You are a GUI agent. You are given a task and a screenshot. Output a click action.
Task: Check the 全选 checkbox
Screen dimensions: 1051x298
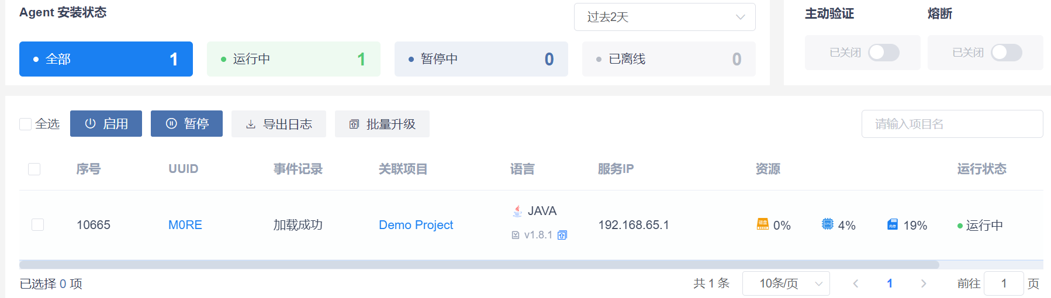coord(25,124)
